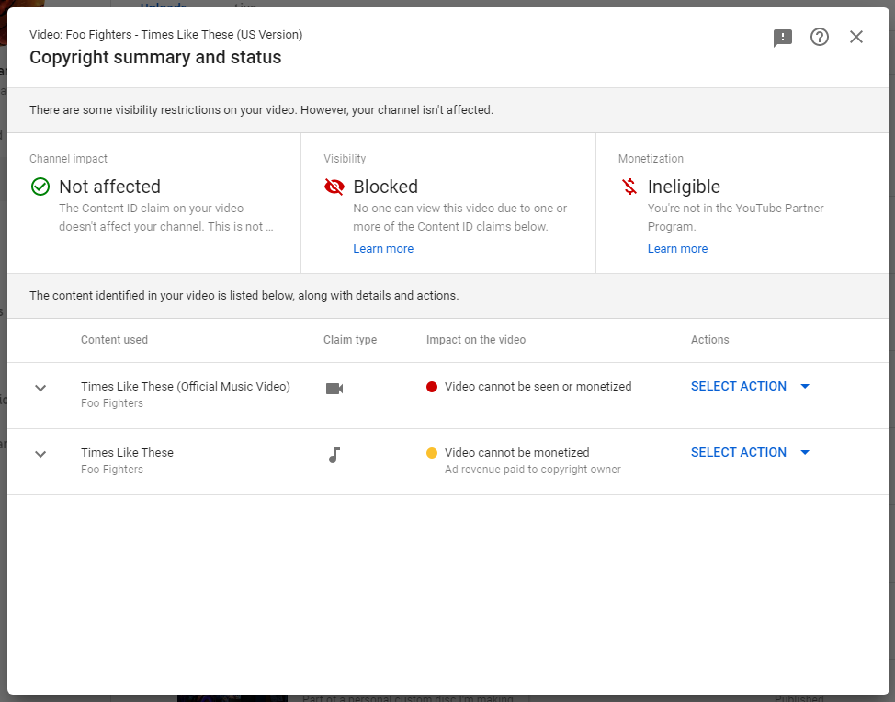Expand the Times Like These (Official Music Video) row
The image size is (895, 702).
[40, 388]
